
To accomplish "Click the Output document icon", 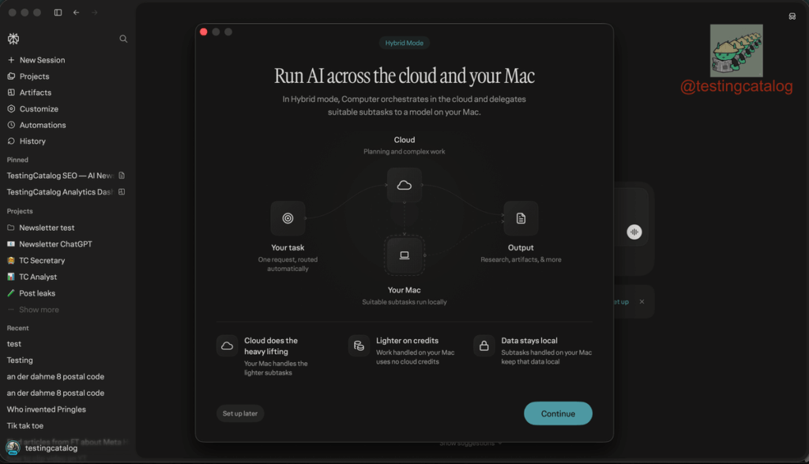I will click(x=521, y=218).
